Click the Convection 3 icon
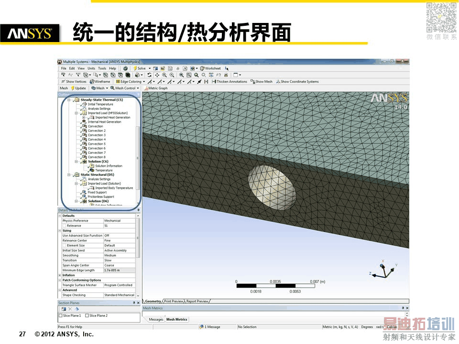The width and height of the screenshot is (459, 344). coord(84,135)
